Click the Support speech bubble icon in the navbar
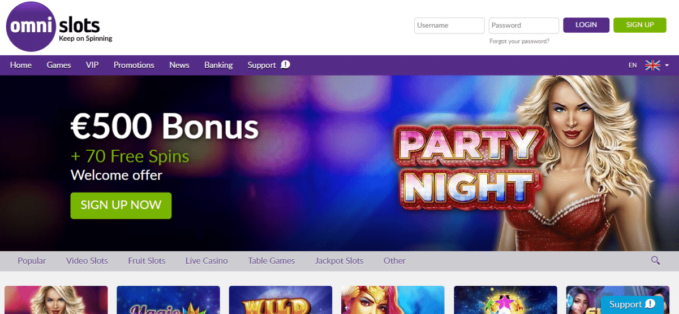Image resolution: width=679 pixels, height=314 pixels. tap(285, 65)
